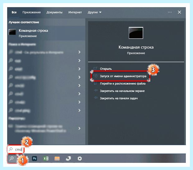Click the magnifier icon in the search field
The image size is (193, 170).
pyautogui.click(x=11, y=149)
